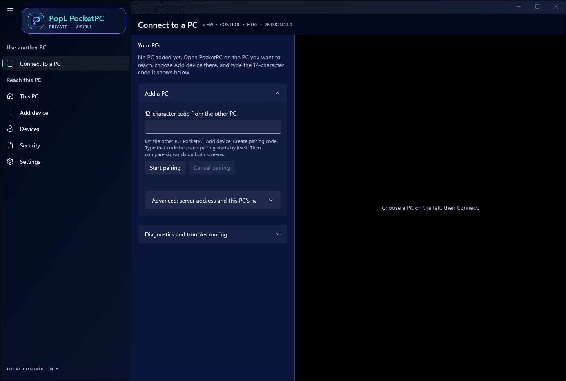Expand Advanced server address options
This screenshot has height=381, width=566.
tap(213, 201)
